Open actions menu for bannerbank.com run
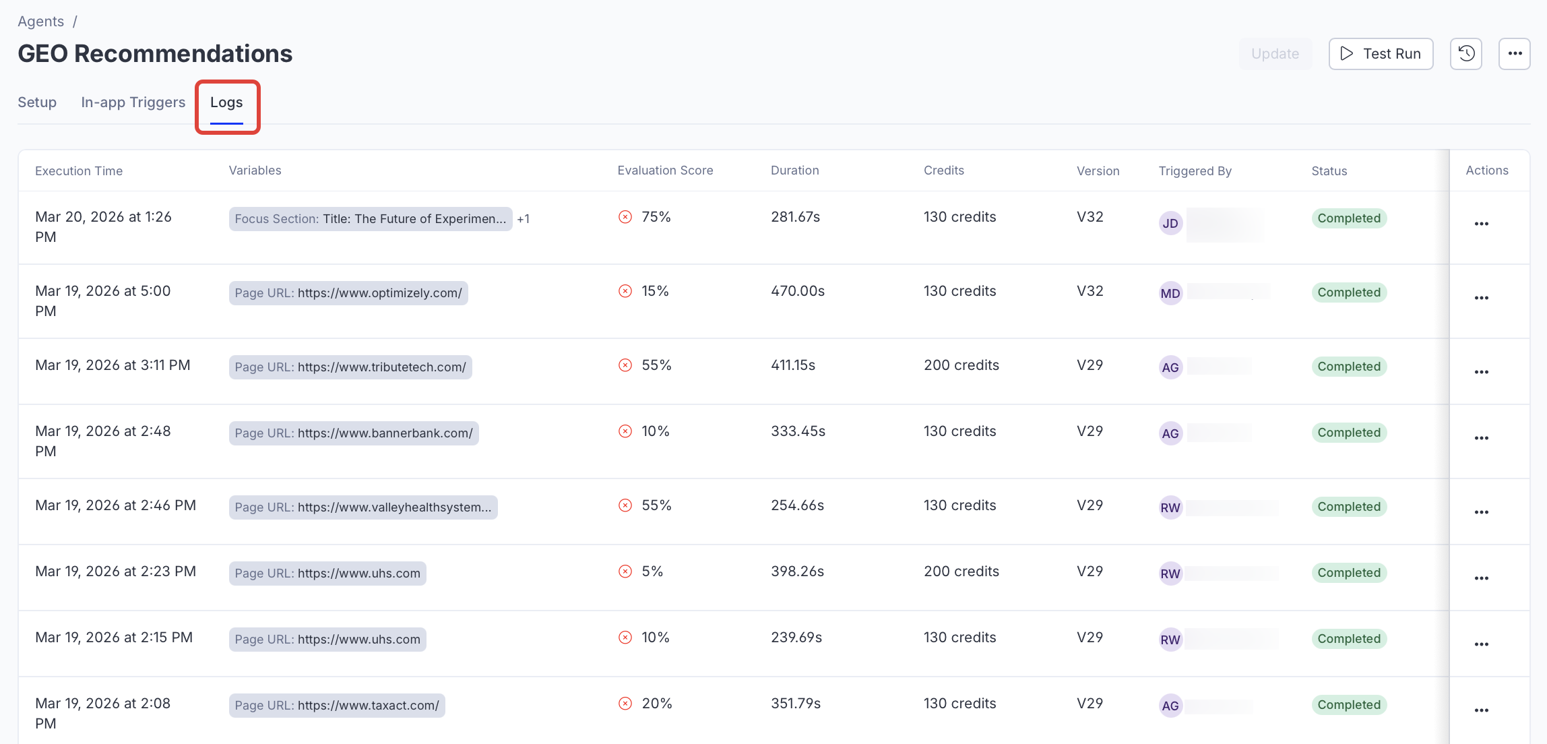1547x744 pixels. click(1481, 438)
